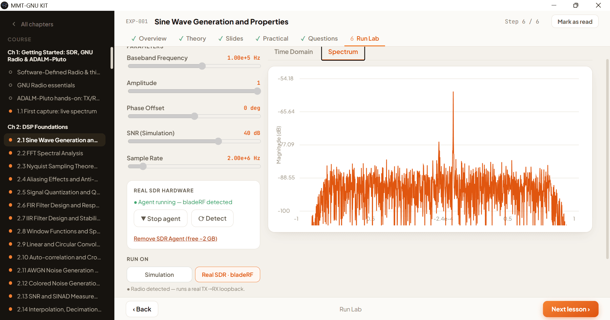Click Detect hardware button
The width and height of the screenshot is (610, 320).
click(212, 218)
